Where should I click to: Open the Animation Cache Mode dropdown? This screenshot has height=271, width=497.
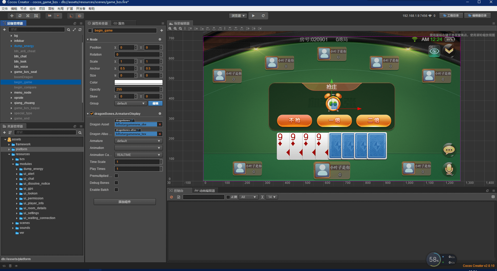[138, 155]
